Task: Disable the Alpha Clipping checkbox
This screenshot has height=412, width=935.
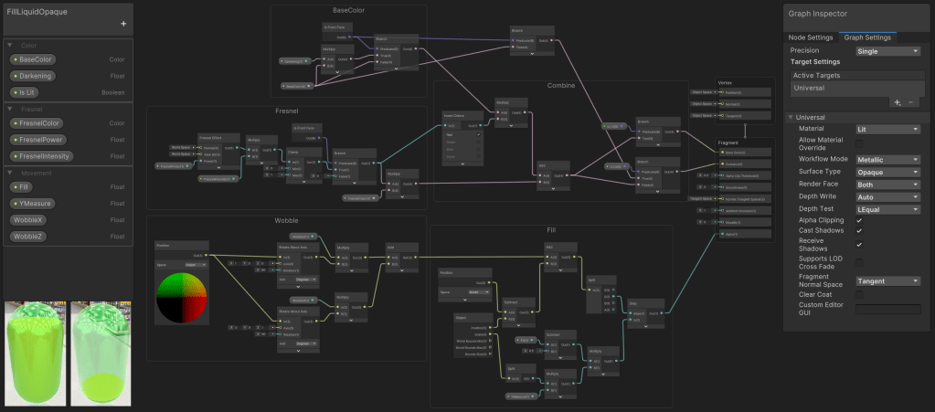Action: (x=859, y=220)
